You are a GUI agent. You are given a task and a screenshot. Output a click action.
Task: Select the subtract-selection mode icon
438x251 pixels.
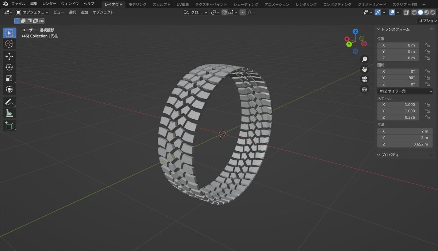tap(29, 21)
